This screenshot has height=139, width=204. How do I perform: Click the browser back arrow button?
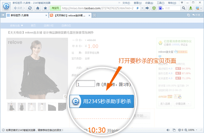(18, 8)
